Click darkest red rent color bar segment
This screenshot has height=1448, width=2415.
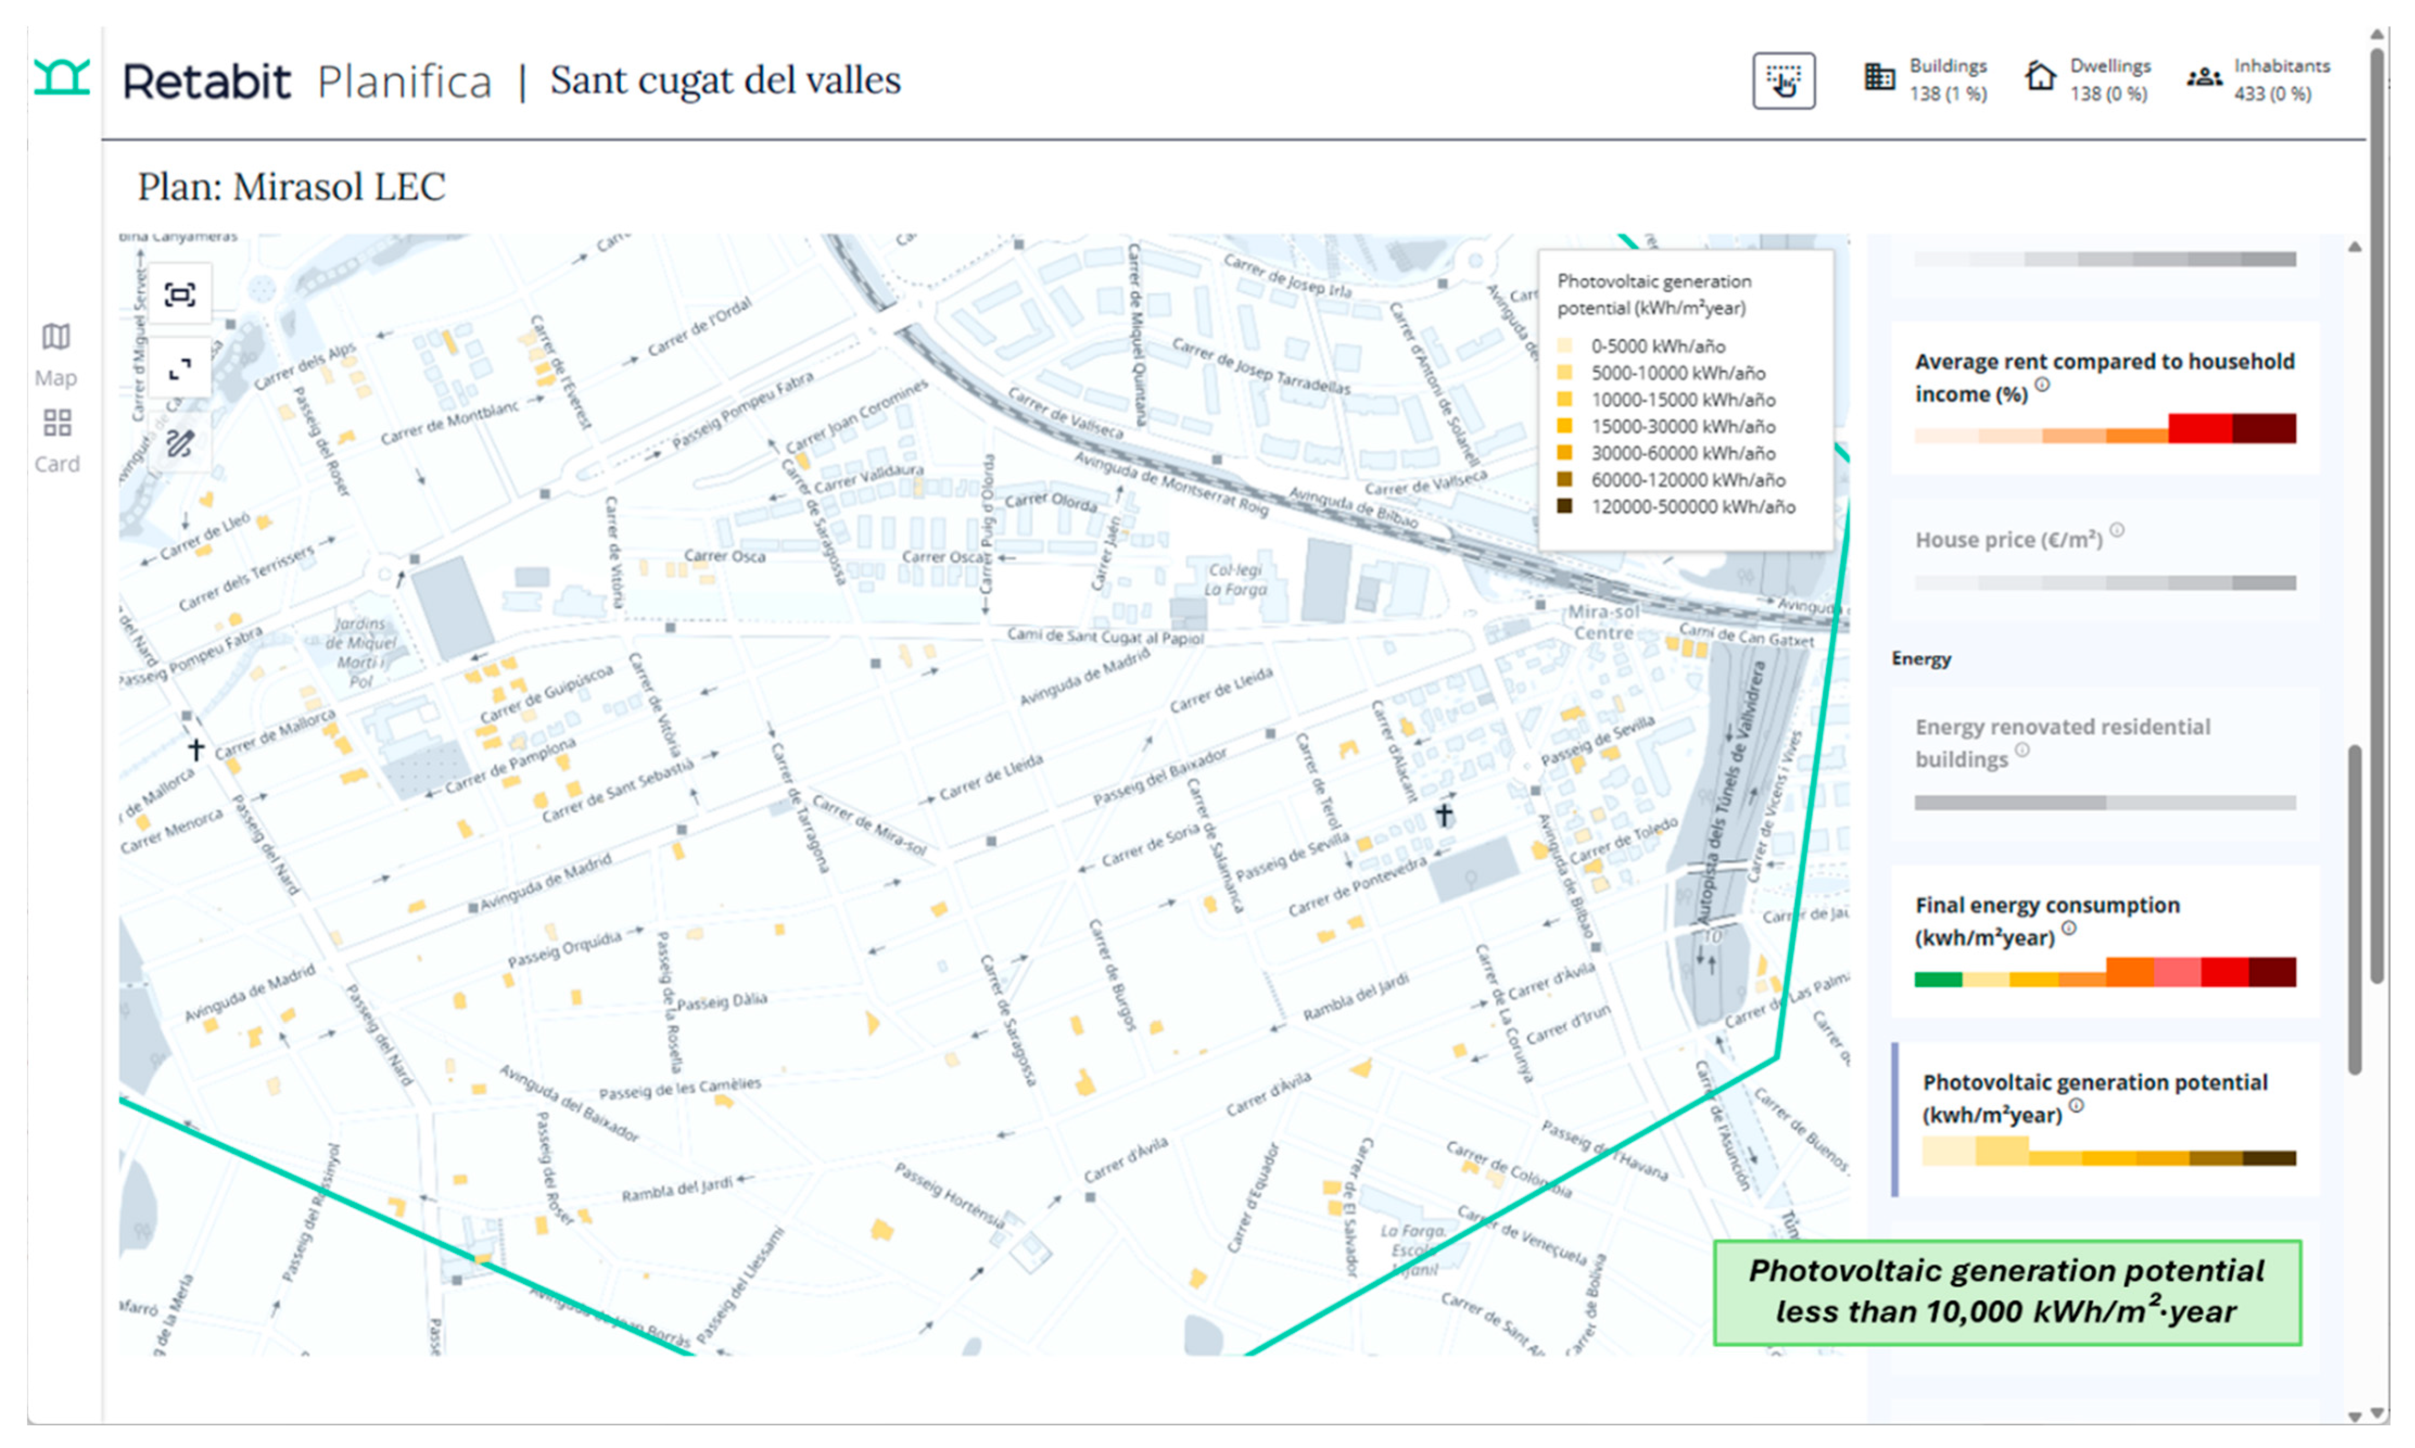coord(2264,430)
